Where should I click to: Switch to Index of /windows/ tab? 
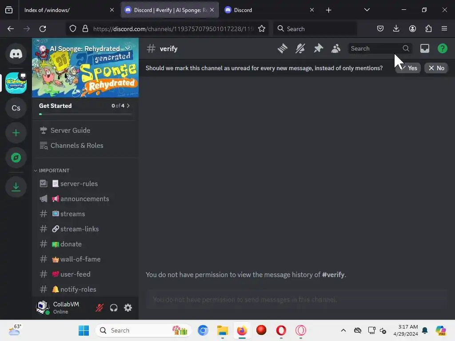click(69, 10)
